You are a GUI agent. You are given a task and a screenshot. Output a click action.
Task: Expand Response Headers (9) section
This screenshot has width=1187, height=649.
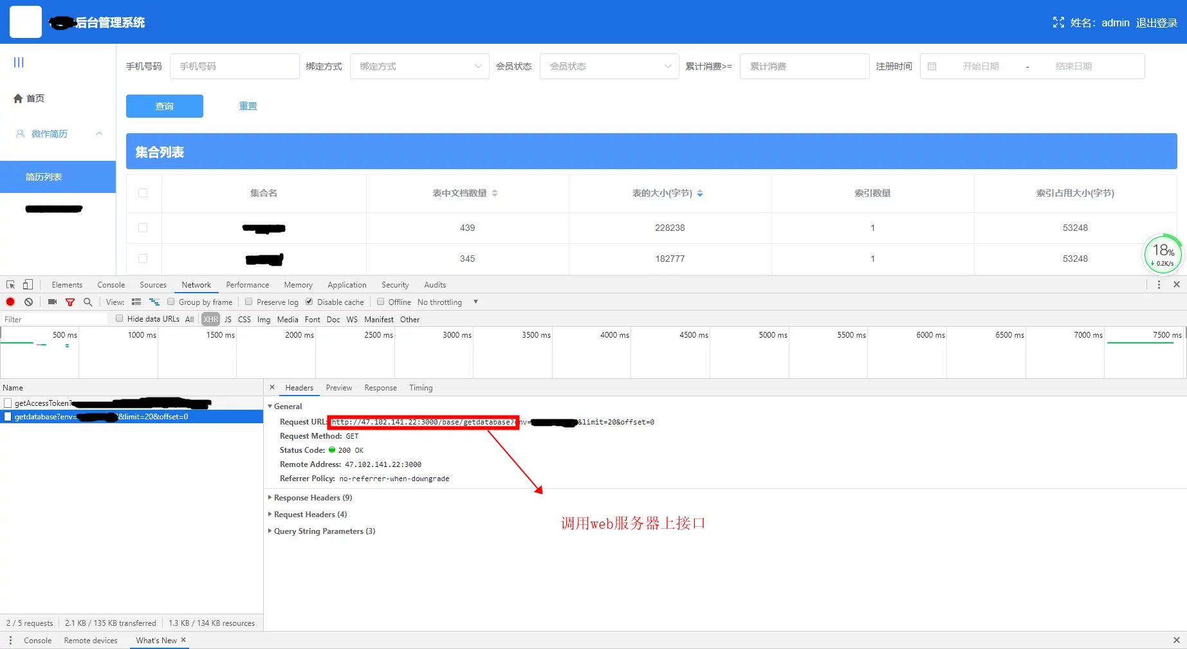[x=310, y=498]
